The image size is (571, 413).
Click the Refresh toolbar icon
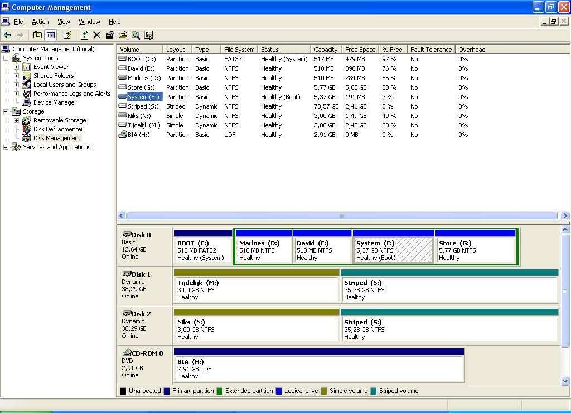pos(84,35)
